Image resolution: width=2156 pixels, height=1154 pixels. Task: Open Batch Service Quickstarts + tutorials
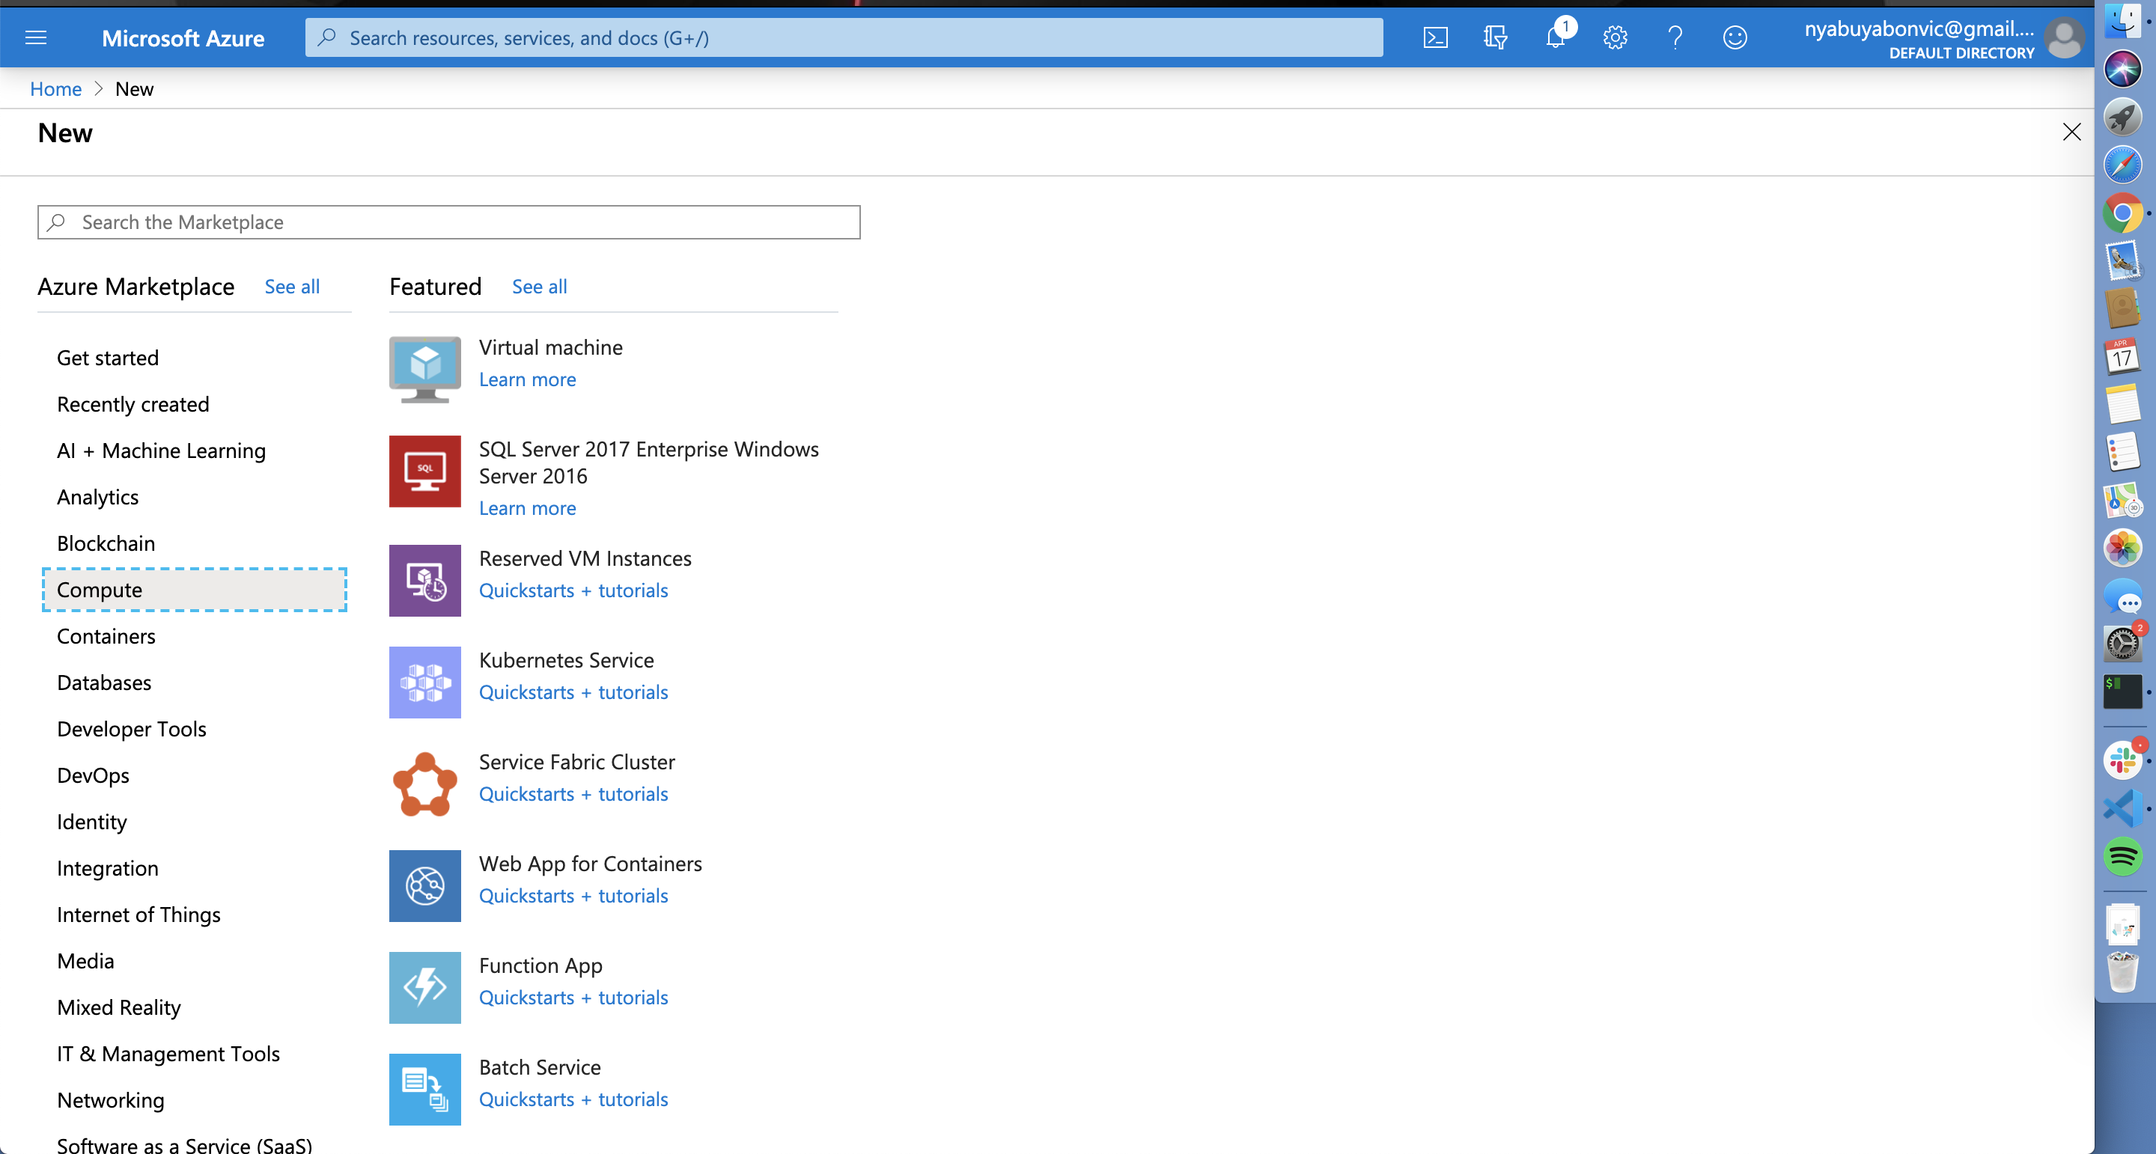[x=573, y=1099]
